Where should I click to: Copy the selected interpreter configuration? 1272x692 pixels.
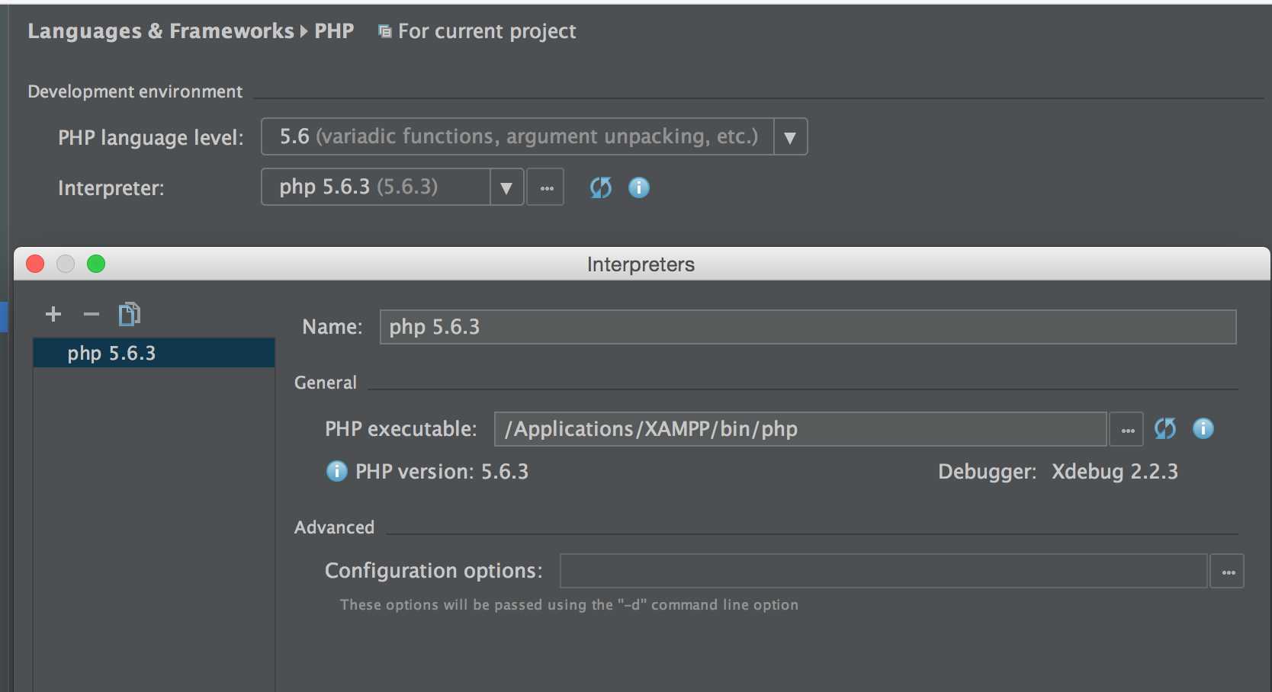(130, 314)
